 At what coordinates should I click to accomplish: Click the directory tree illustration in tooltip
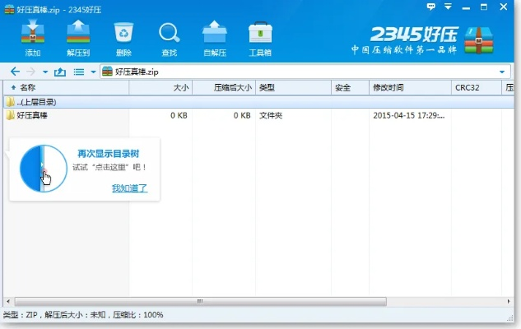[43, 168]
